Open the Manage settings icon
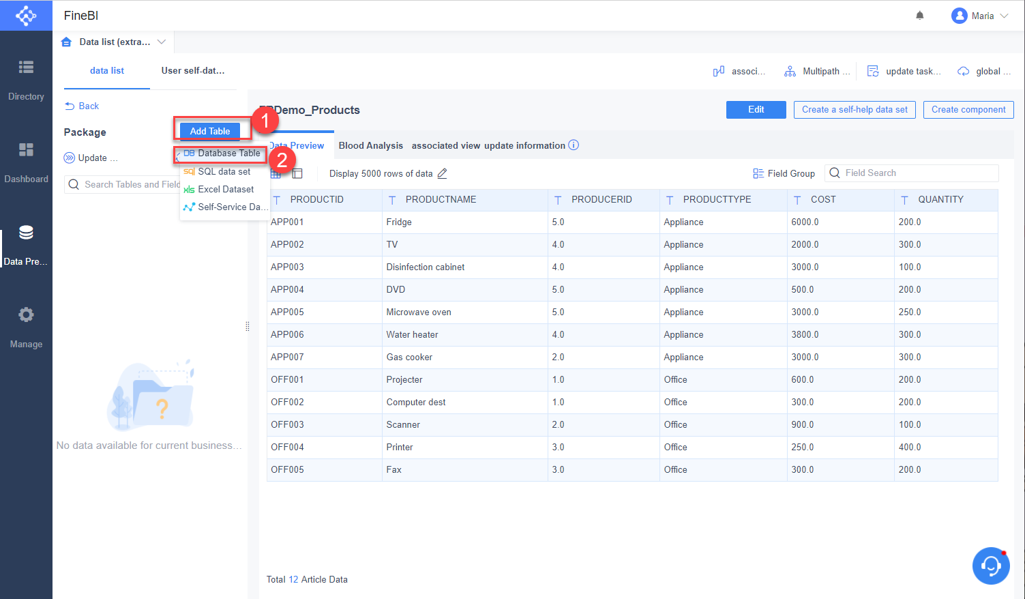1025x599 pixels. tap(26, 315)
